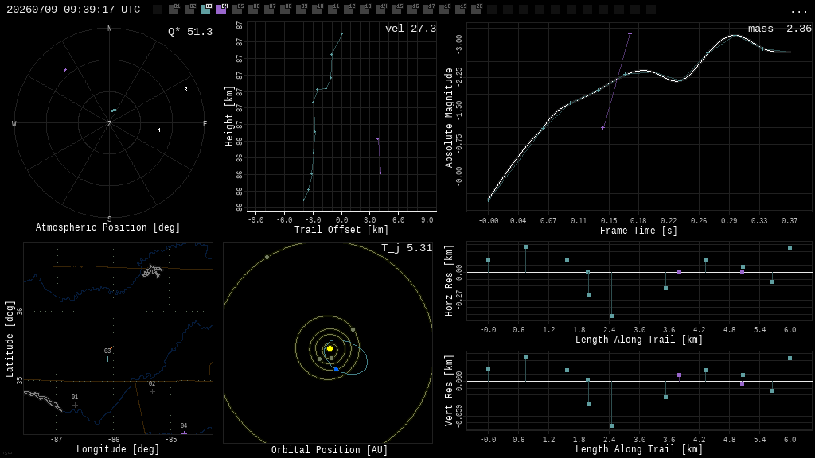Toggle station 02 box in top bar

coord(189,10)
